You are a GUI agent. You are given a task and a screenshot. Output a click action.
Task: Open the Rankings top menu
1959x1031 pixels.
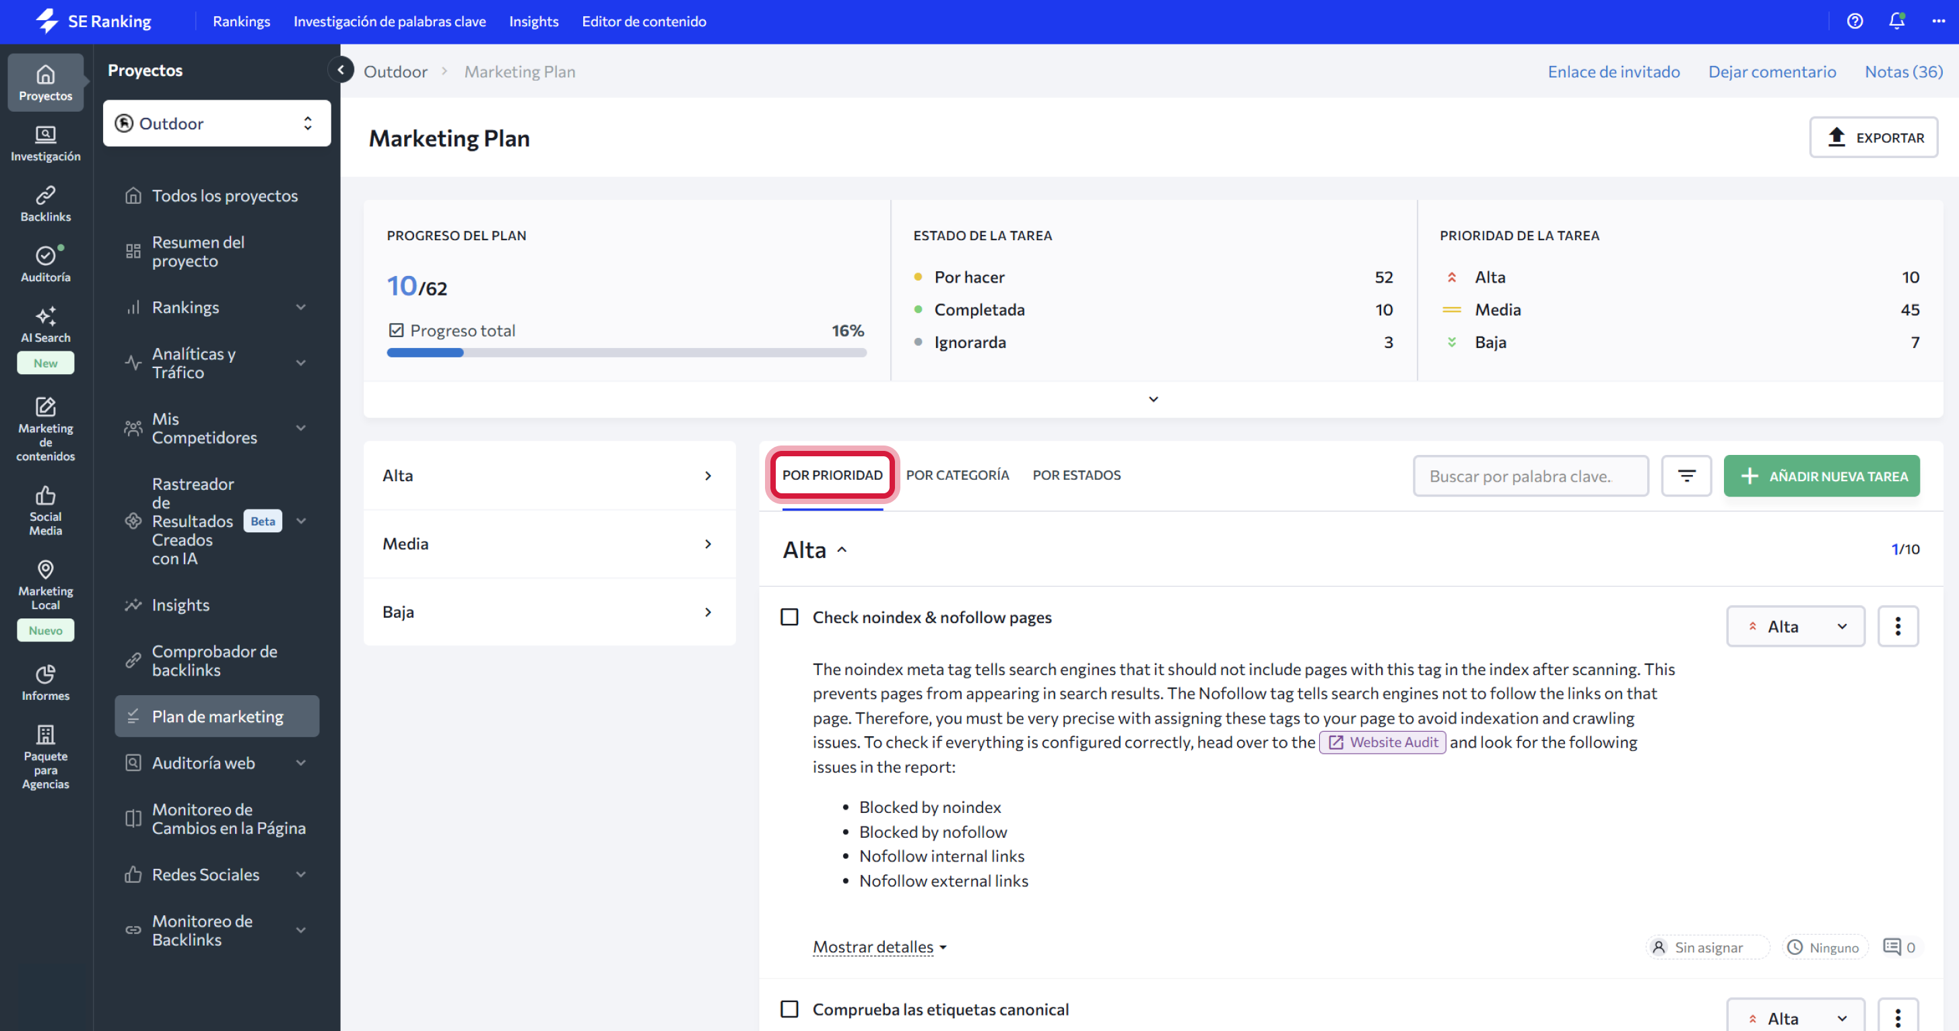tap(241, 22)
